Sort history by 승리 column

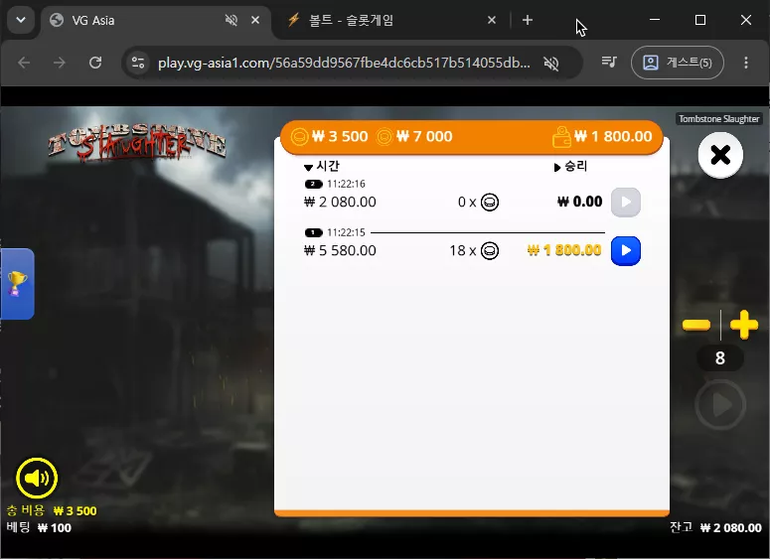click(570, 167)
